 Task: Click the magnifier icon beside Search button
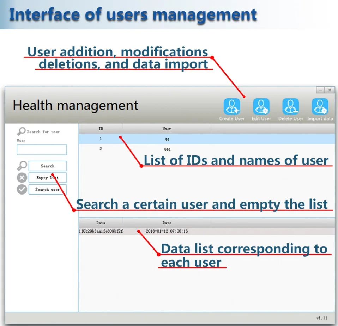[22, 166]
